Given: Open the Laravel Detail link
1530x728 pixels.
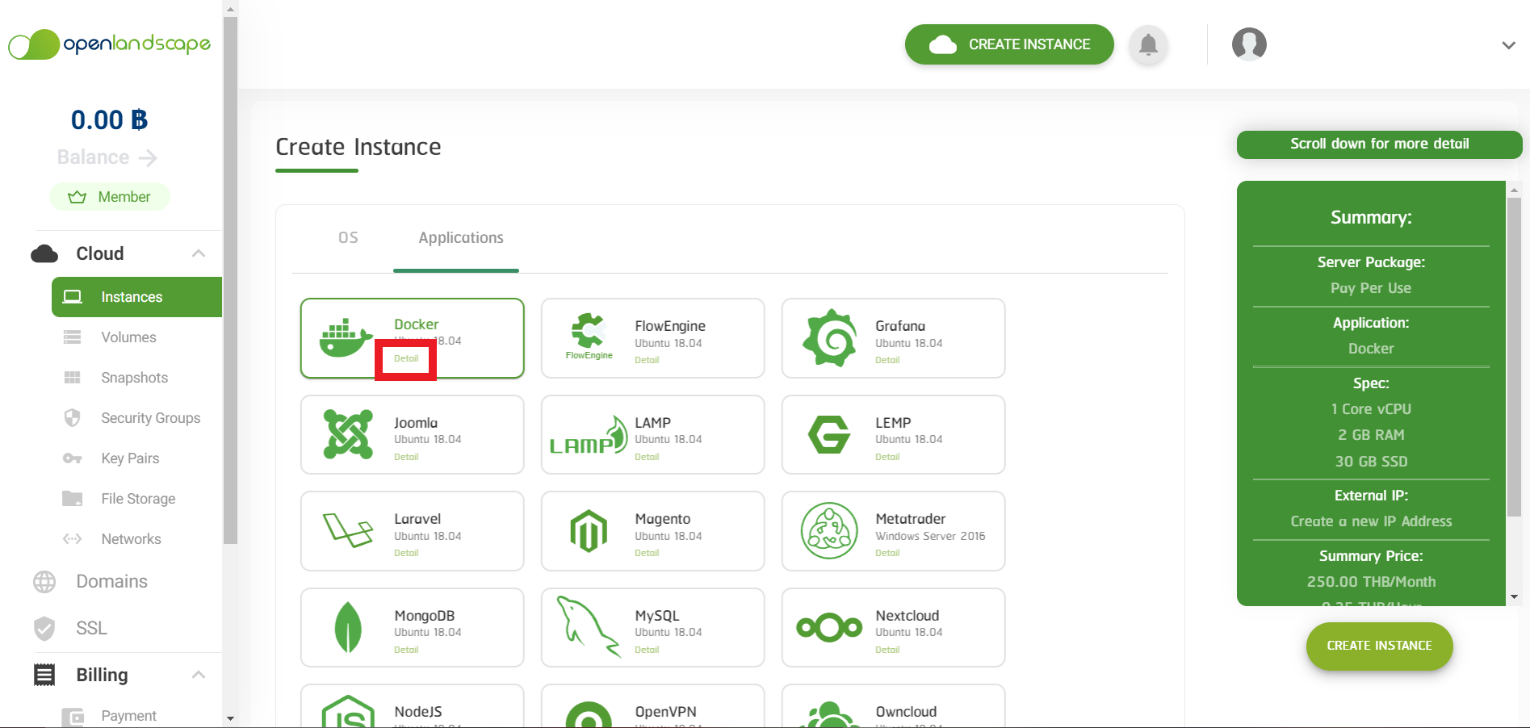Looking at the screenshot, I should pos(406,553).
